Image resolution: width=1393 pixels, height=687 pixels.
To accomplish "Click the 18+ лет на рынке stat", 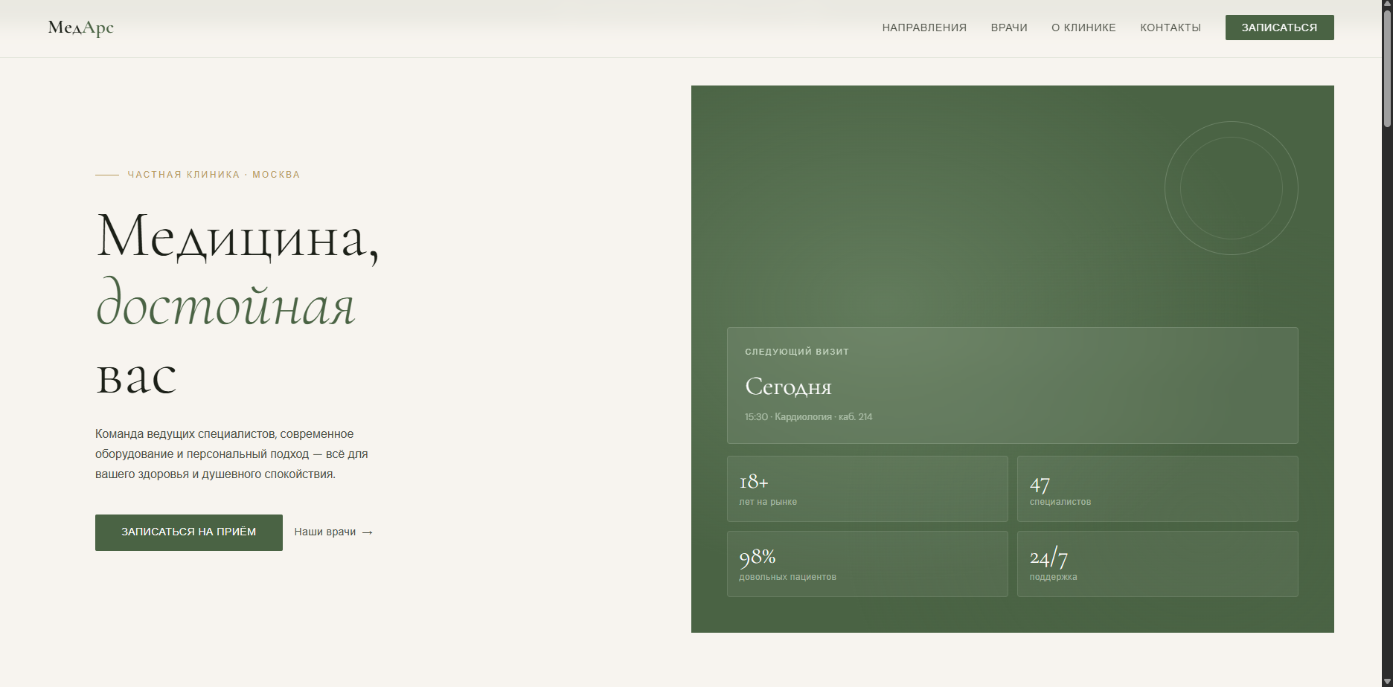I will 867,488.
